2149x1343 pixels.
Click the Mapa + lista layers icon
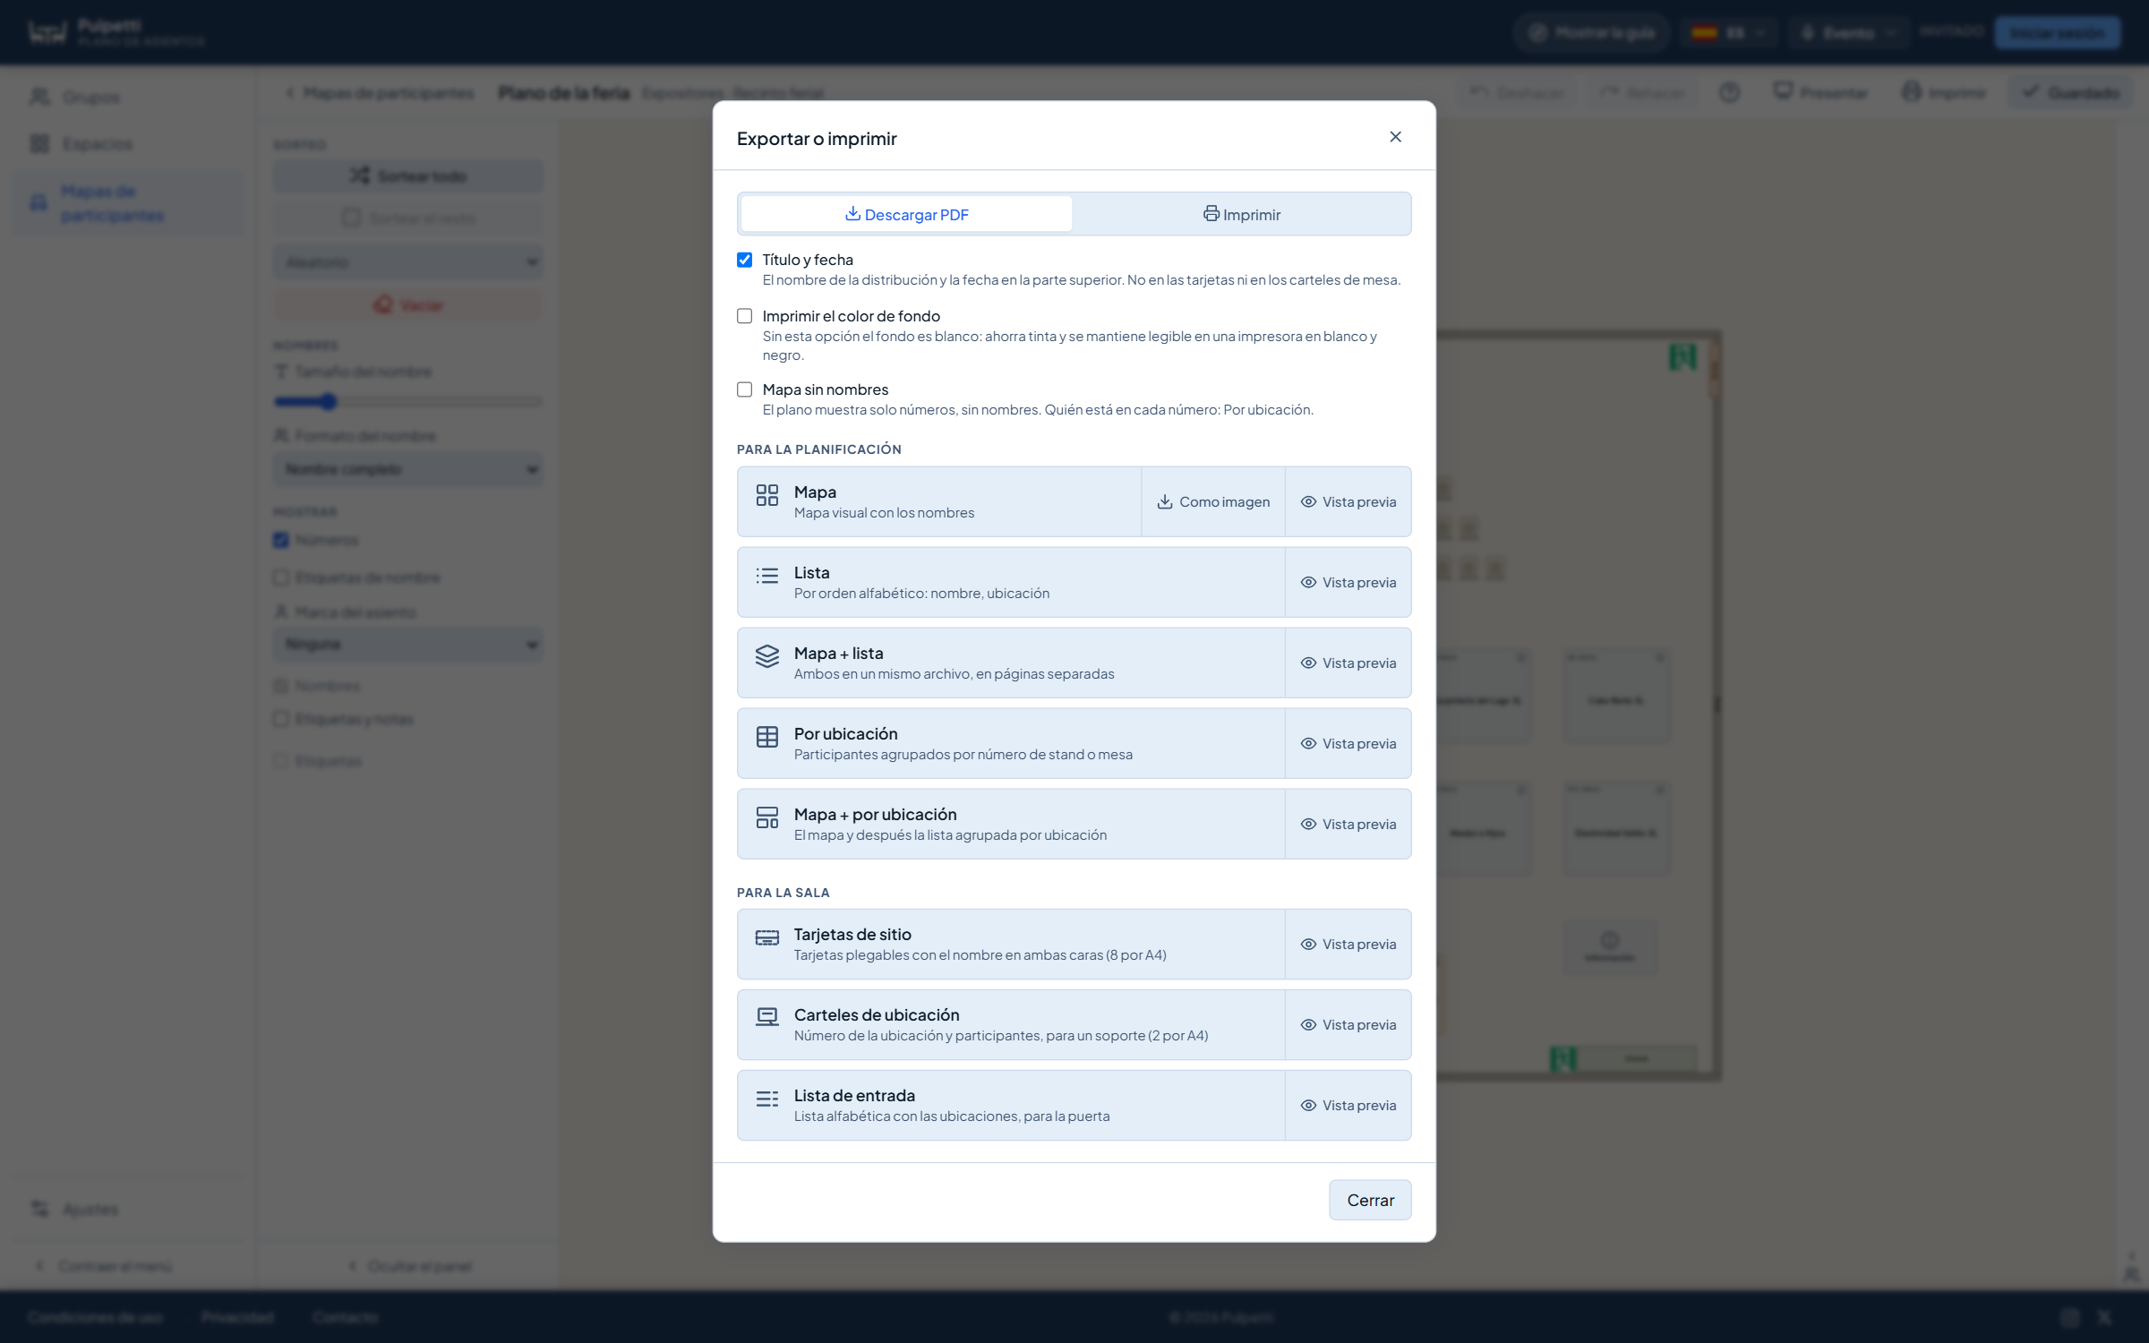766,656
